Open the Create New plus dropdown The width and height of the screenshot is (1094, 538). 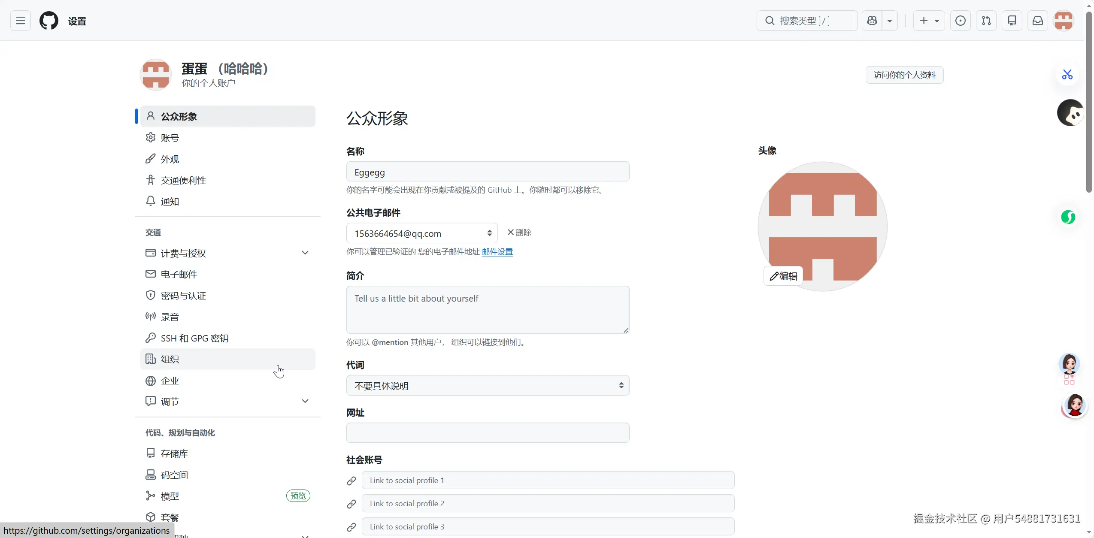pyautogui.click(x=929, y=21)
